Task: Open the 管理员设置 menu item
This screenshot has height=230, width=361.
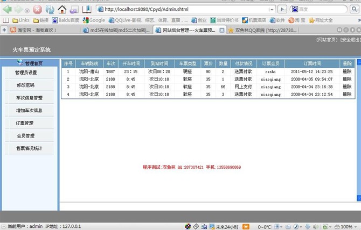Action: click(x=26, y=73)
